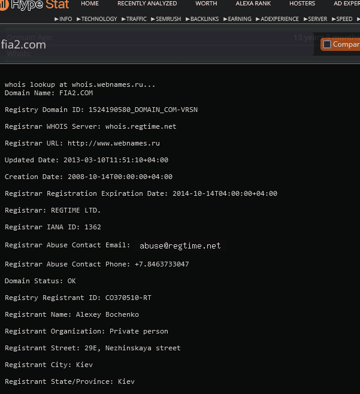Select the Registrant City: Kiev line

pyautogui.click(x=49, y=365)
